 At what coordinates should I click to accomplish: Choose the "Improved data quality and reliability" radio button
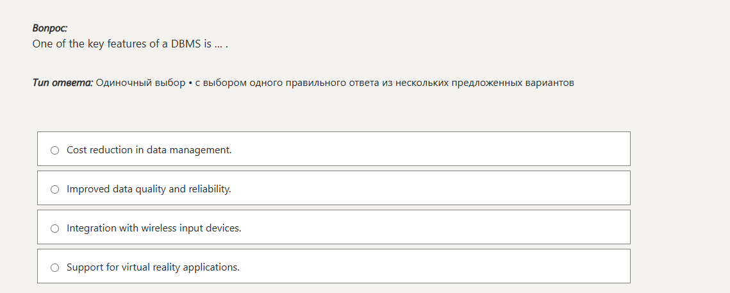(54, 189)
